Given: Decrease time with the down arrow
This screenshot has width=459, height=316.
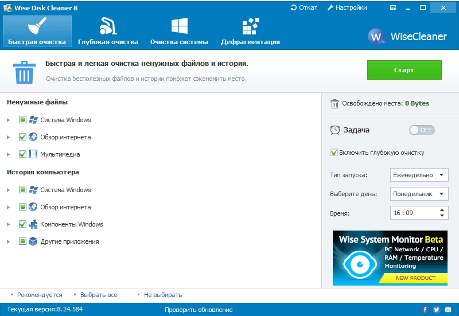Looking at the screenshot, I should 442,216.
